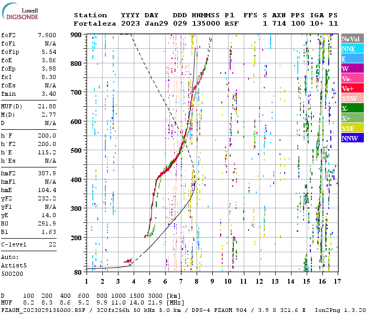Viewport: 367px width, 314px height.
Task: Click the FZA0M_2023029135000.RSF file name footer
Action: click(45, 310)
